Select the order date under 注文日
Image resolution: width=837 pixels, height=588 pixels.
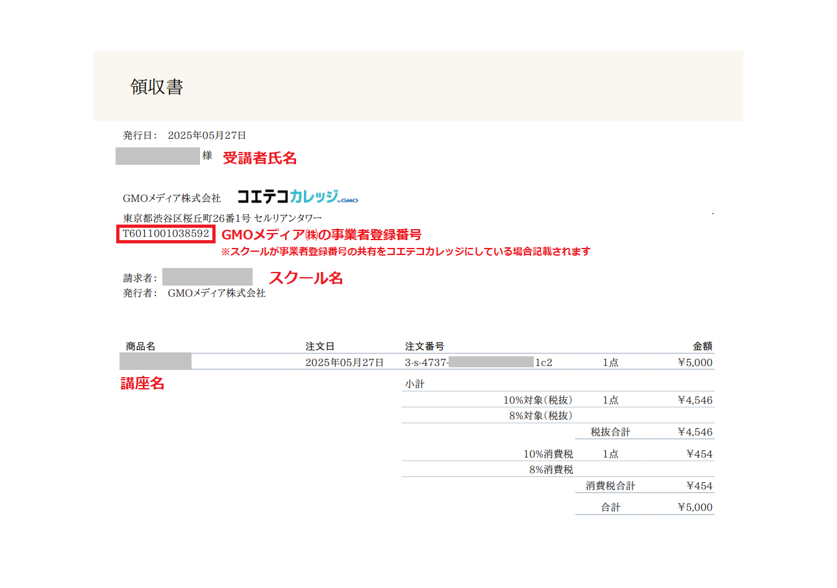tap(345, 362)
